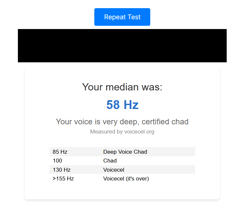The height and width of the screenshot is (217, 240).
Task: Click the word "Voicecel" in the last table row
Action: point(113,178)
